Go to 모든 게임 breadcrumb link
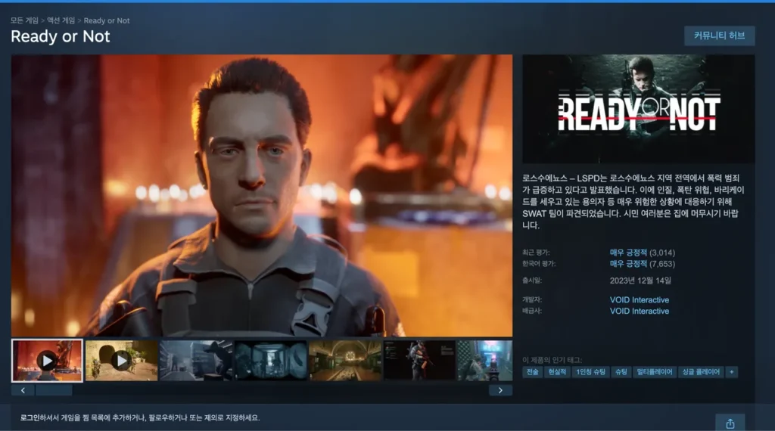 pos(24,20)
